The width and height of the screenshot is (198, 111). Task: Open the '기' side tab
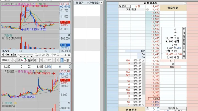pos(184,56)
